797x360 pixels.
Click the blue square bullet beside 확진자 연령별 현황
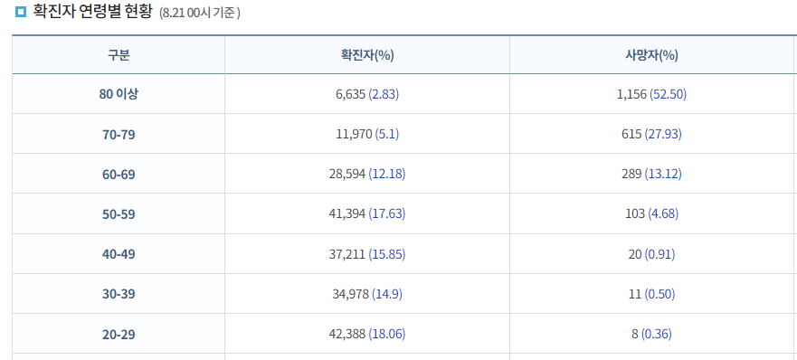coord(20,11)
